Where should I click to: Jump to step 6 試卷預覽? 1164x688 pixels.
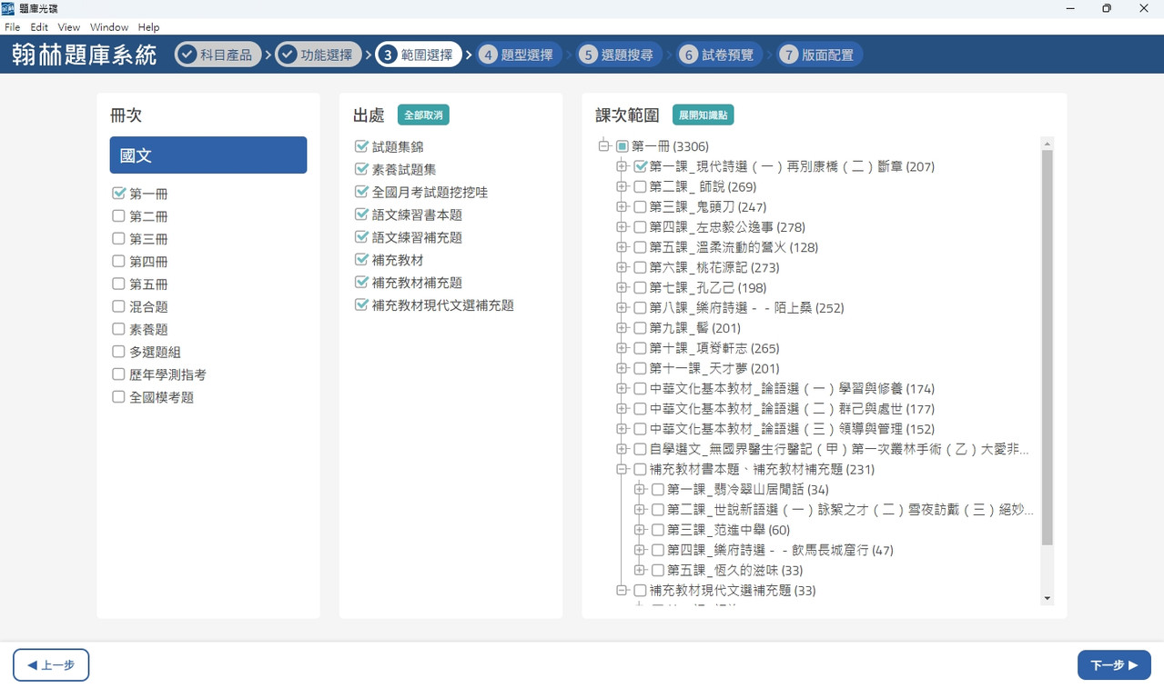[719, 55]
